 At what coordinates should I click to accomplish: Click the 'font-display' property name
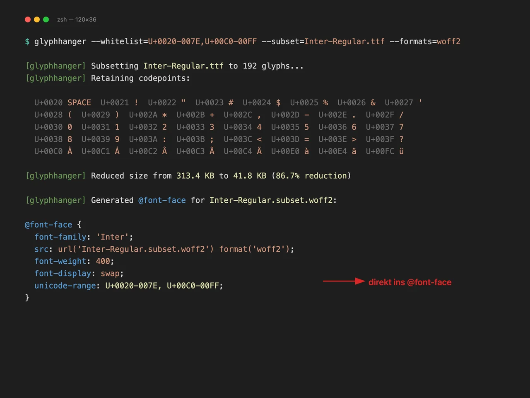pos(63,273)
